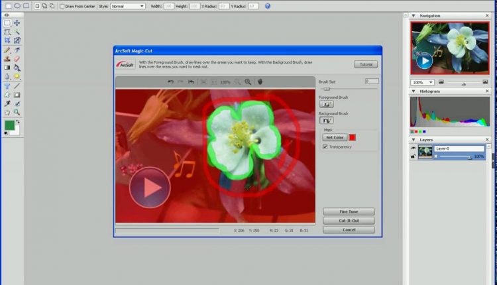Image resolution: width=497 pixels, height=285 pixels.
Task: Click the Fine Tune button
Action: click(349, 211)
